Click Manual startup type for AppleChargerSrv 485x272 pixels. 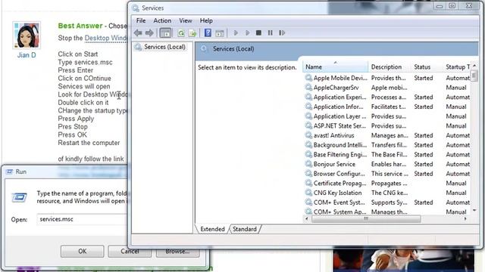click(x=456, y=88)
